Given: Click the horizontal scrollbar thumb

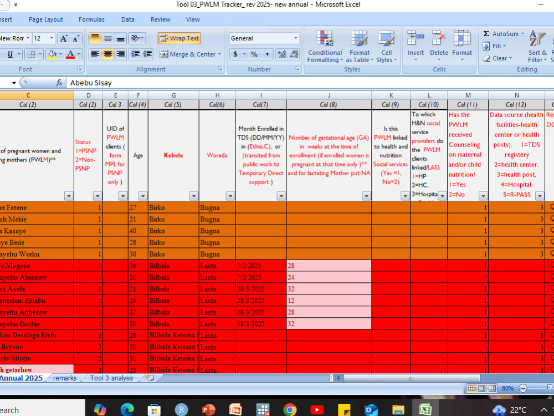Looking at the screenshot, I should click(412, 378).
